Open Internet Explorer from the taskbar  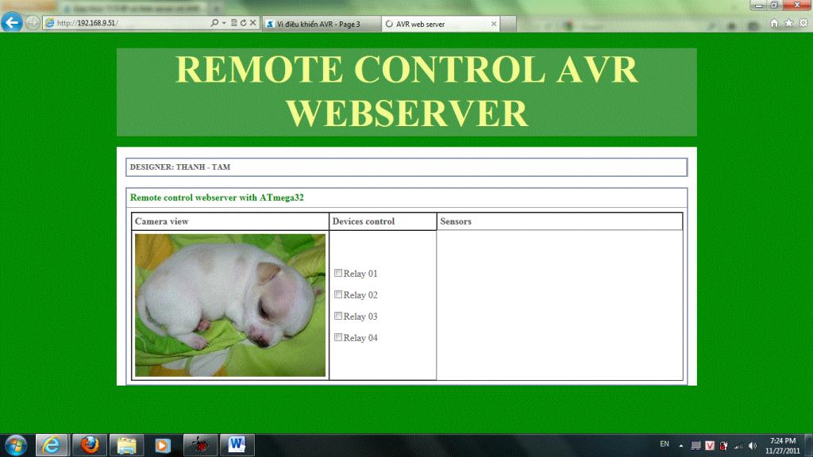[52, 445]
